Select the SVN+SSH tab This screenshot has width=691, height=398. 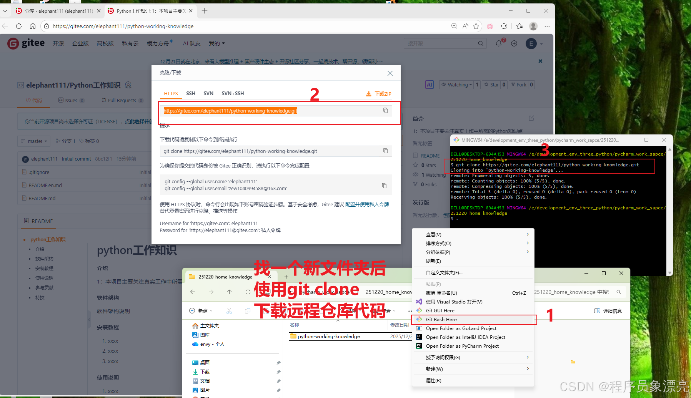pos(233,93)
